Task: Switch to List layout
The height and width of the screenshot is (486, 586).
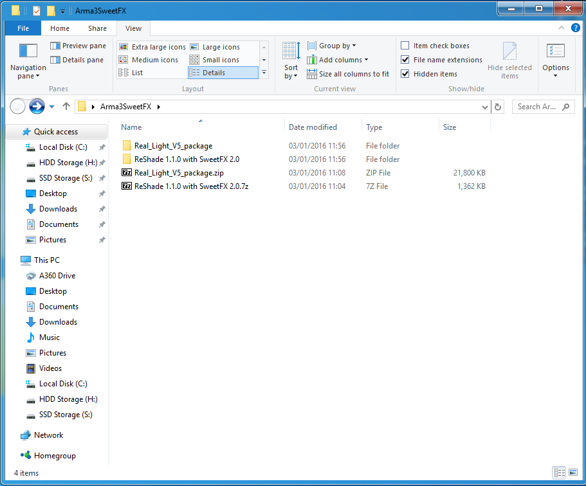Action: [x=131, y=73]
